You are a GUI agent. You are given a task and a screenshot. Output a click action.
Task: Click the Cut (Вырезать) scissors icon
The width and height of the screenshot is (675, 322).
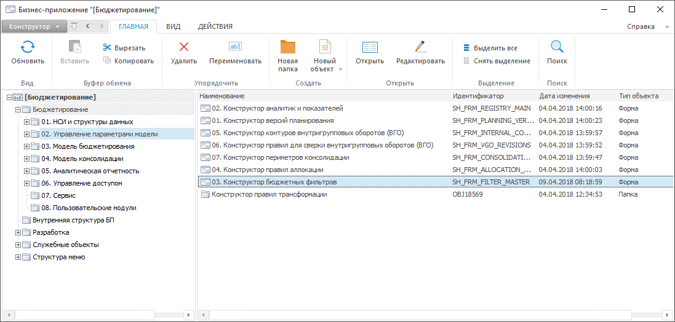point(107,48)
